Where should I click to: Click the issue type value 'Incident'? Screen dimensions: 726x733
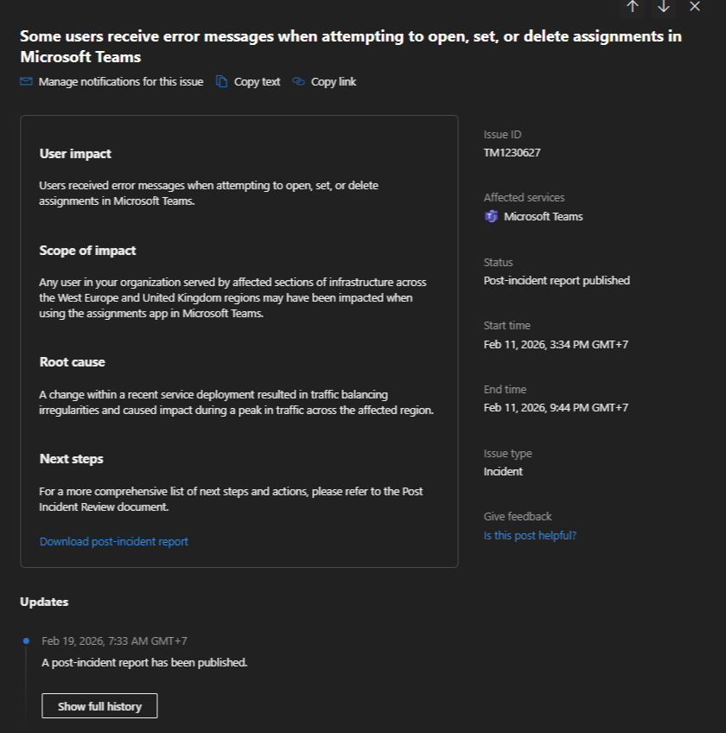coord(503,471)
